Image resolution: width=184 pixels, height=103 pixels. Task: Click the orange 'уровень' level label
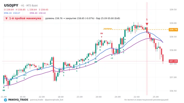pyautogui.click(x=108, y=29)
